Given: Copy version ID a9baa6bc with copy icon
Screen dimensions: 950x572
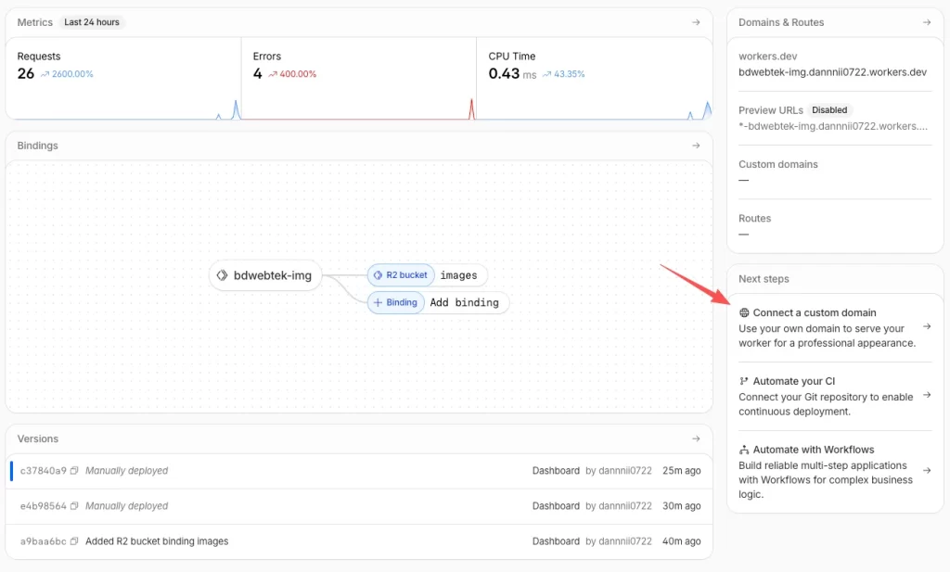Looking at the screenshot, I should (74, 541).
